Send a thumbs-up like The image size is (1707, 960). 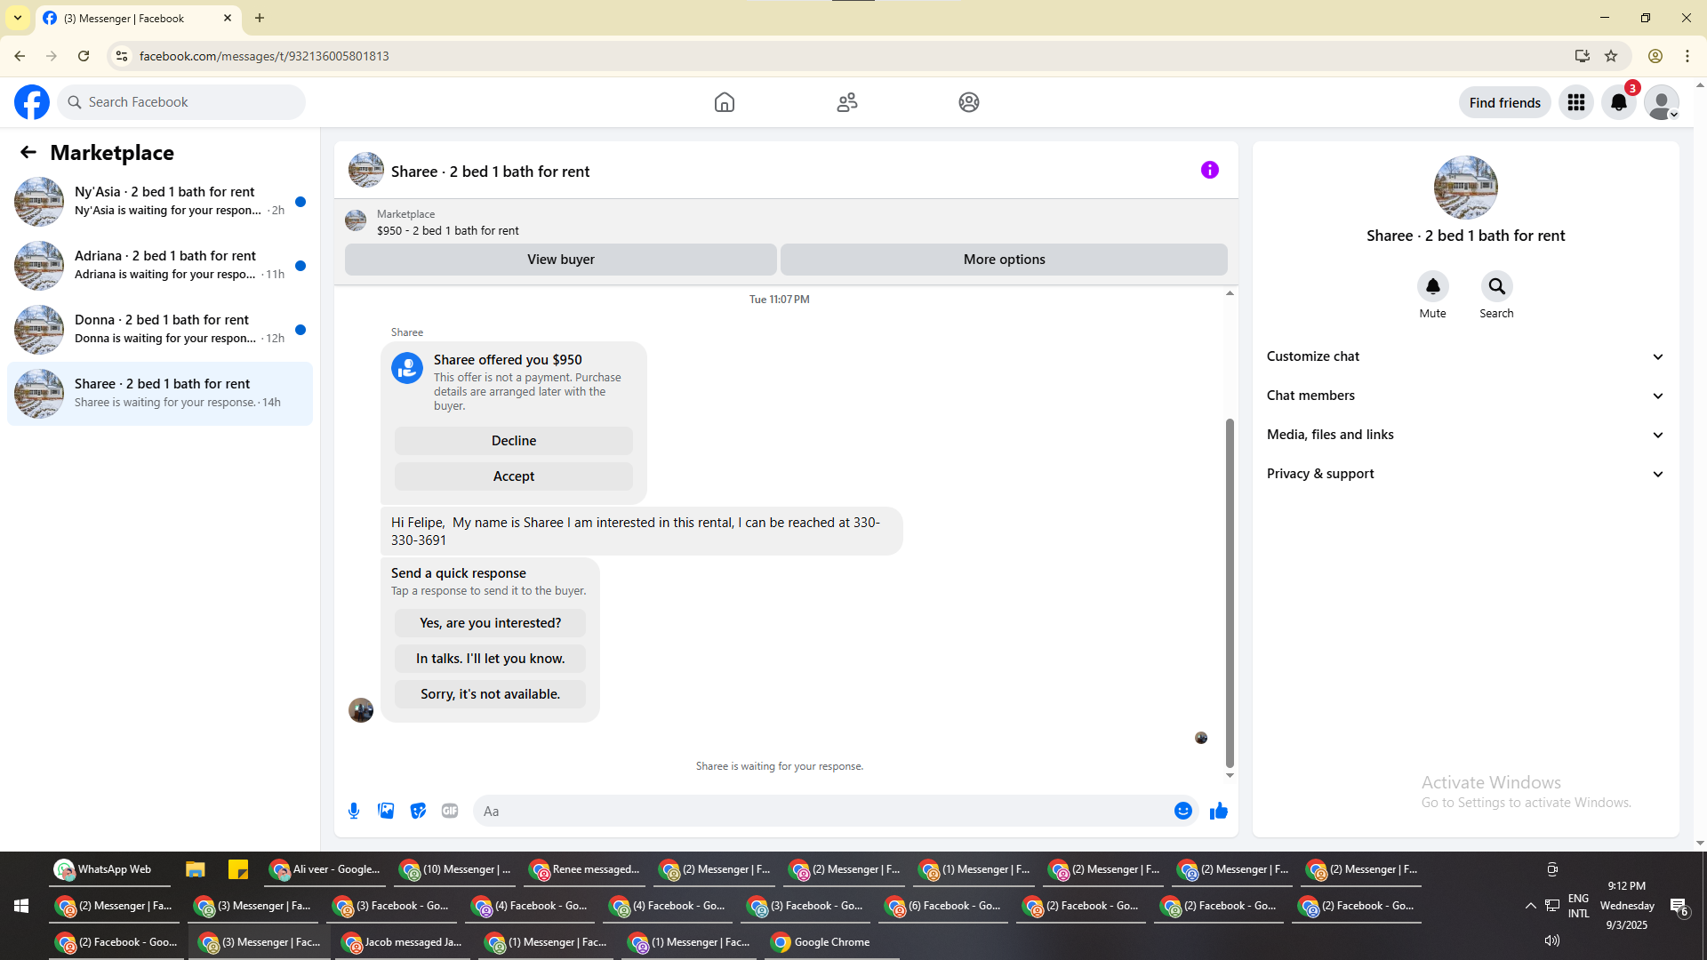(1219, 811)
